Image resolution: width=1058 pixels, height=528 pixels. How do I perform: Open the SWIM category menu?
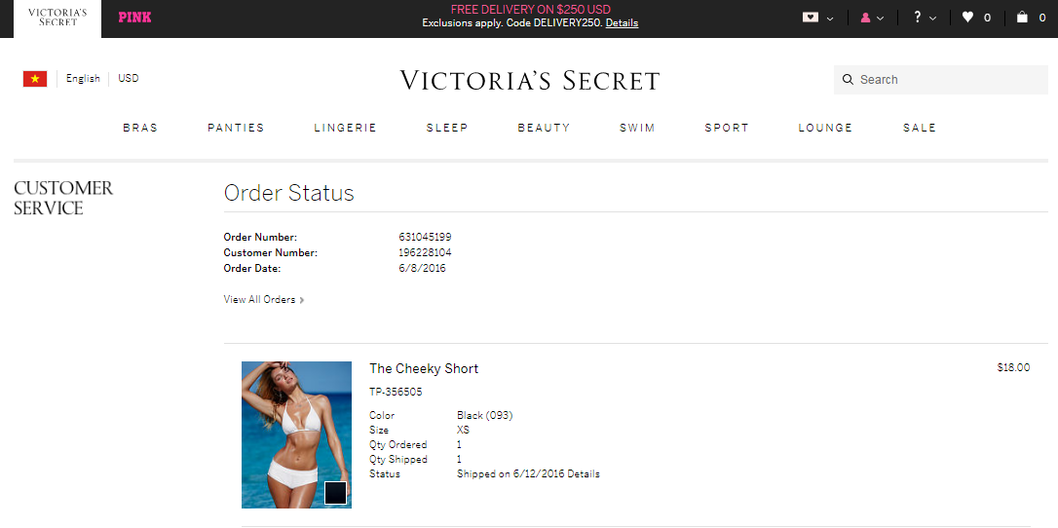[638, 128]
